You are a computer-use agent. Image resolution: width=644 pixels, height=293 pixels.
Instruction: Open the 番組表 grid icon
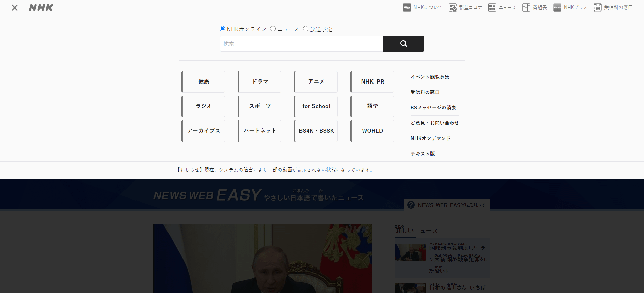pyautogui.click(x=526, y=8)
